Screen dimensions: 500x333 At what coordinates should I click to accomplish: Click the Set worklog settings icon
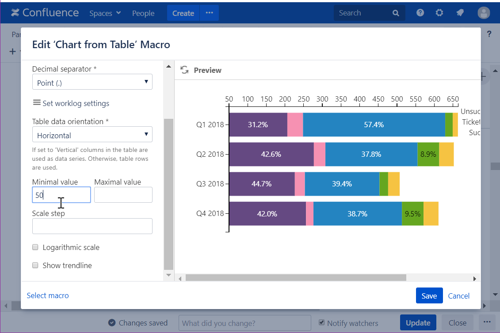pos(37,103)
